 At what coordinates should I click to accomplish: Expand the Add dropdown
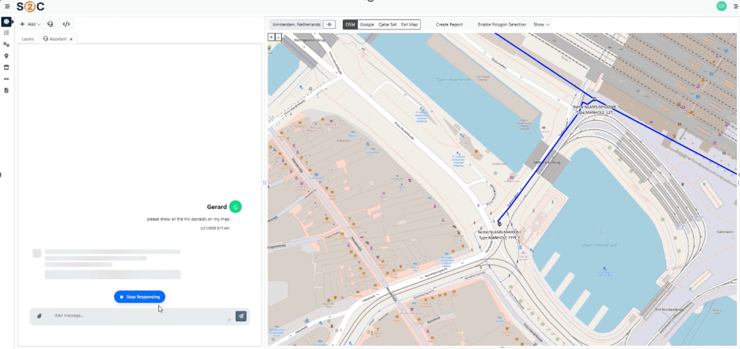coord(30,25)
